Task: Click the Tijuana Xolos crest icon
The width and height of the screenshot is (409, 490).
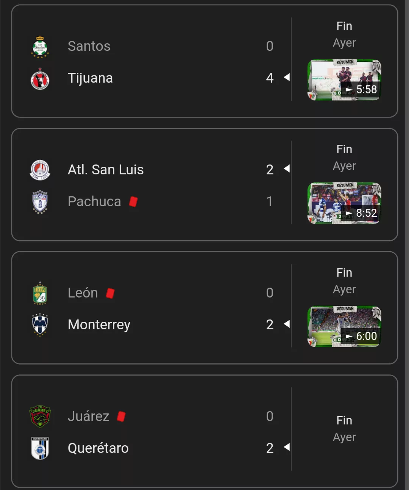Action: click(40, 78)
